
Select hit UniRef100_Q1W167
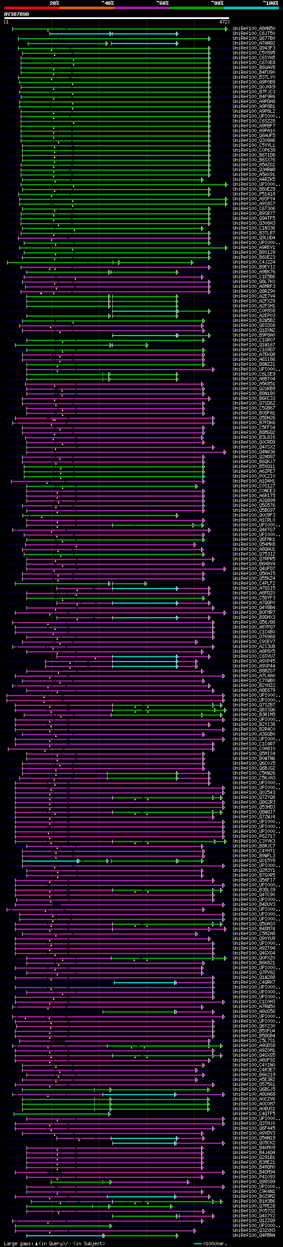253,345
